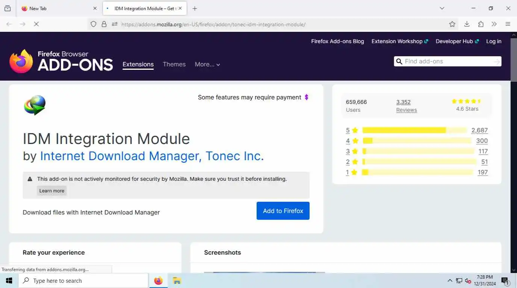Open the Extensions puzzle-piece button
Screen dimensions: 517x288
(481, 24)
